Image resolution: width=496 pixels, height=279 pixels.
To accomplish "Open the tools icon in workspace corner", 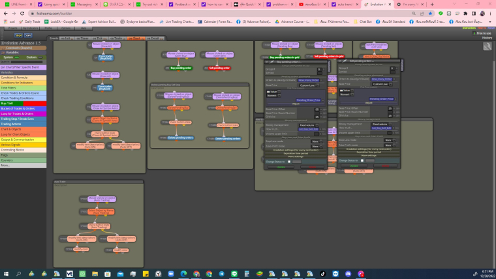I will [x=487, y=46].
